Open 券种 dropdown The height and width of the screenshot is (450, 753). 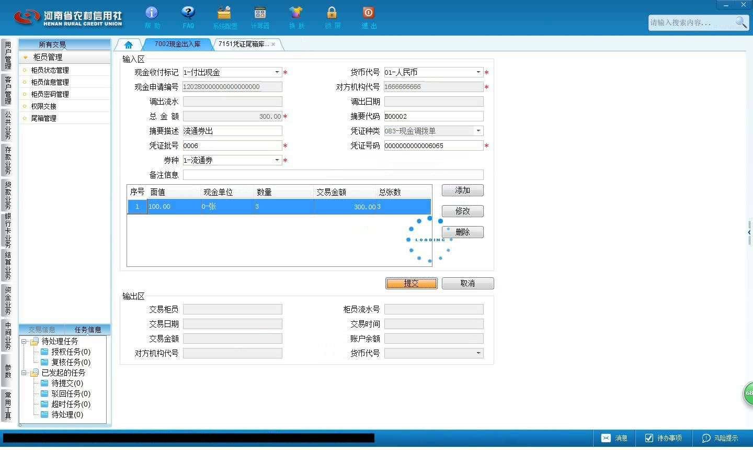tap(277, 160)
